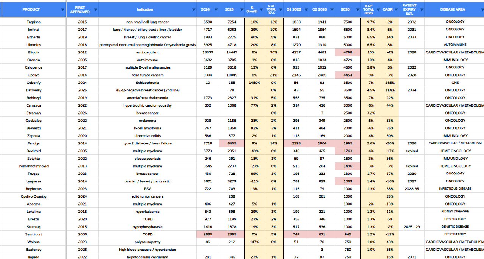Select the Beyfortus product cell
Viewport: 484px width, 259px height.
(x=33, y=189)
